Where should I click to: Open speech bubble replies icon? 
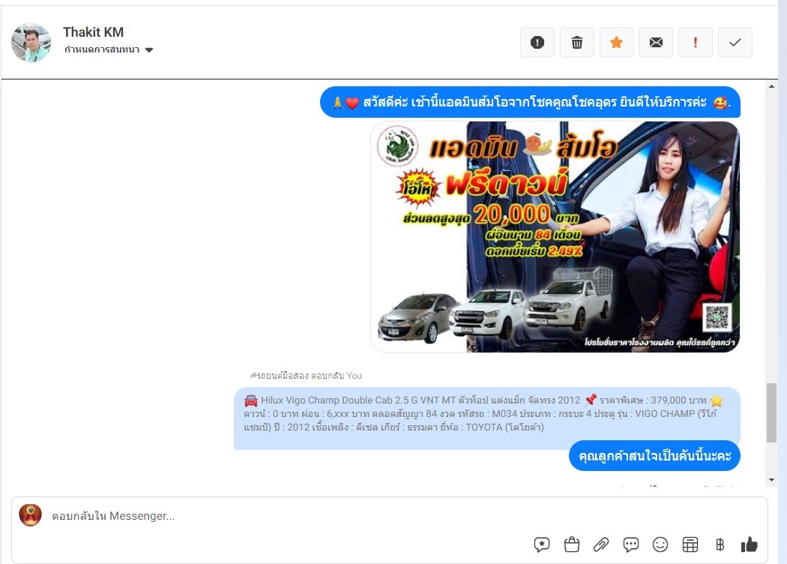pyautogui.click(x=630, y=544)
